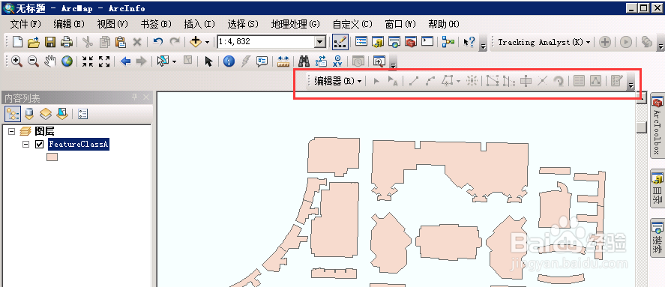Select the Measure ruler tool
This screenshot has width=665, height=287.
283,61
